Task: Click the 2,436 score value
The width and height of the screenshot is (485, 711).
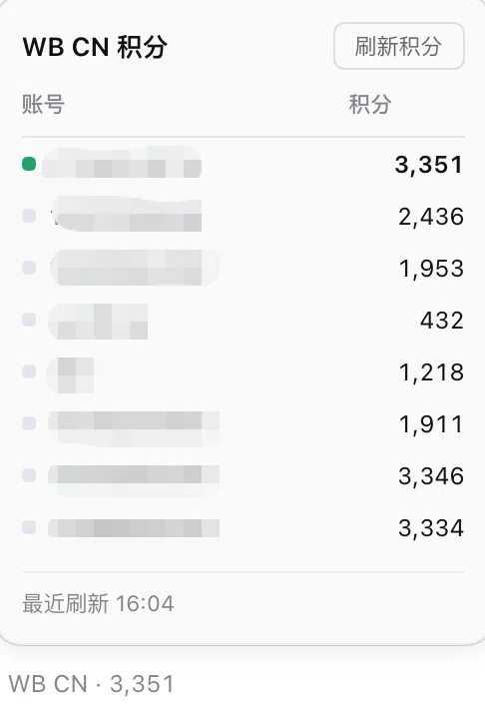Action: coord(431,217)
